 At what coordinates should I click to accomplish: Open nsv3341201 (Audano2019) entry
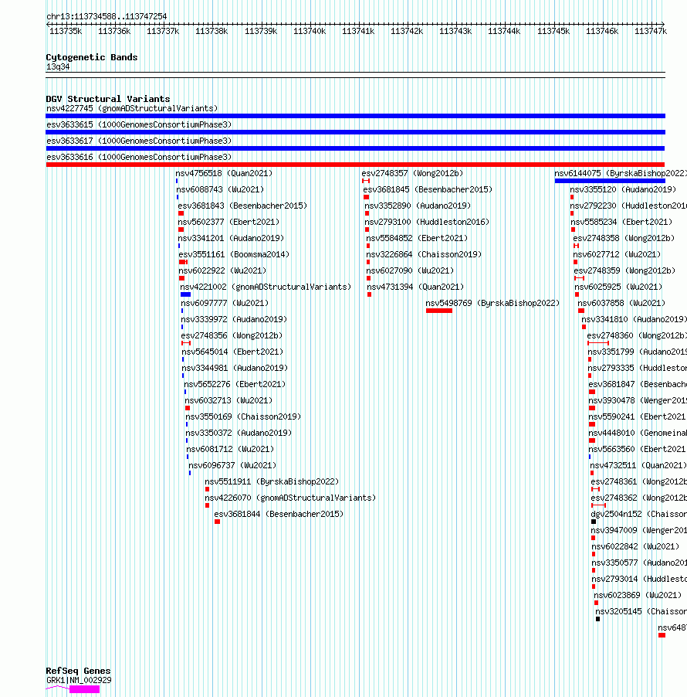[x=231, y=238]
